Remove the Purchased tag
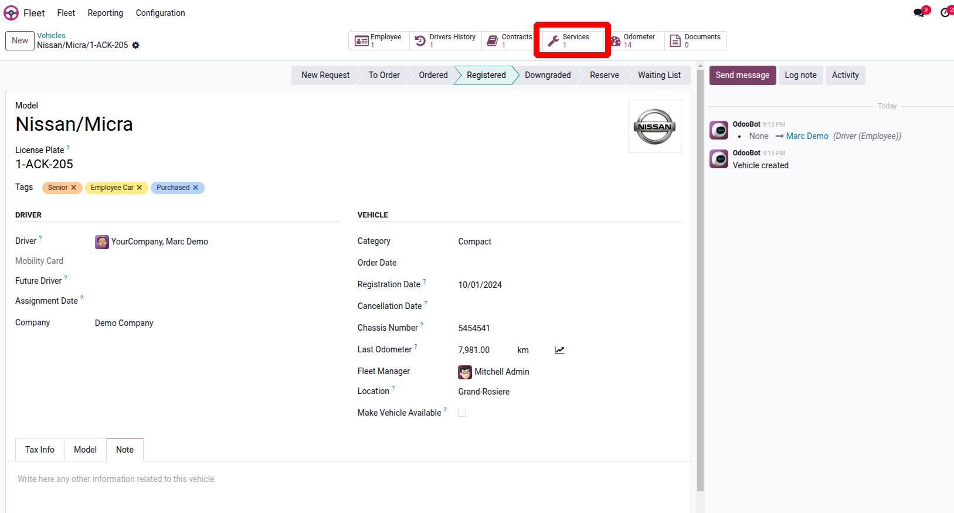The height and width of the screenshot is (513, 954). click(x=196, y=188)
